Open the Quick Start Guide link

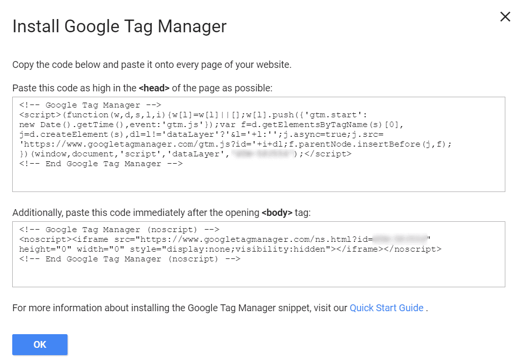[386, 308]
